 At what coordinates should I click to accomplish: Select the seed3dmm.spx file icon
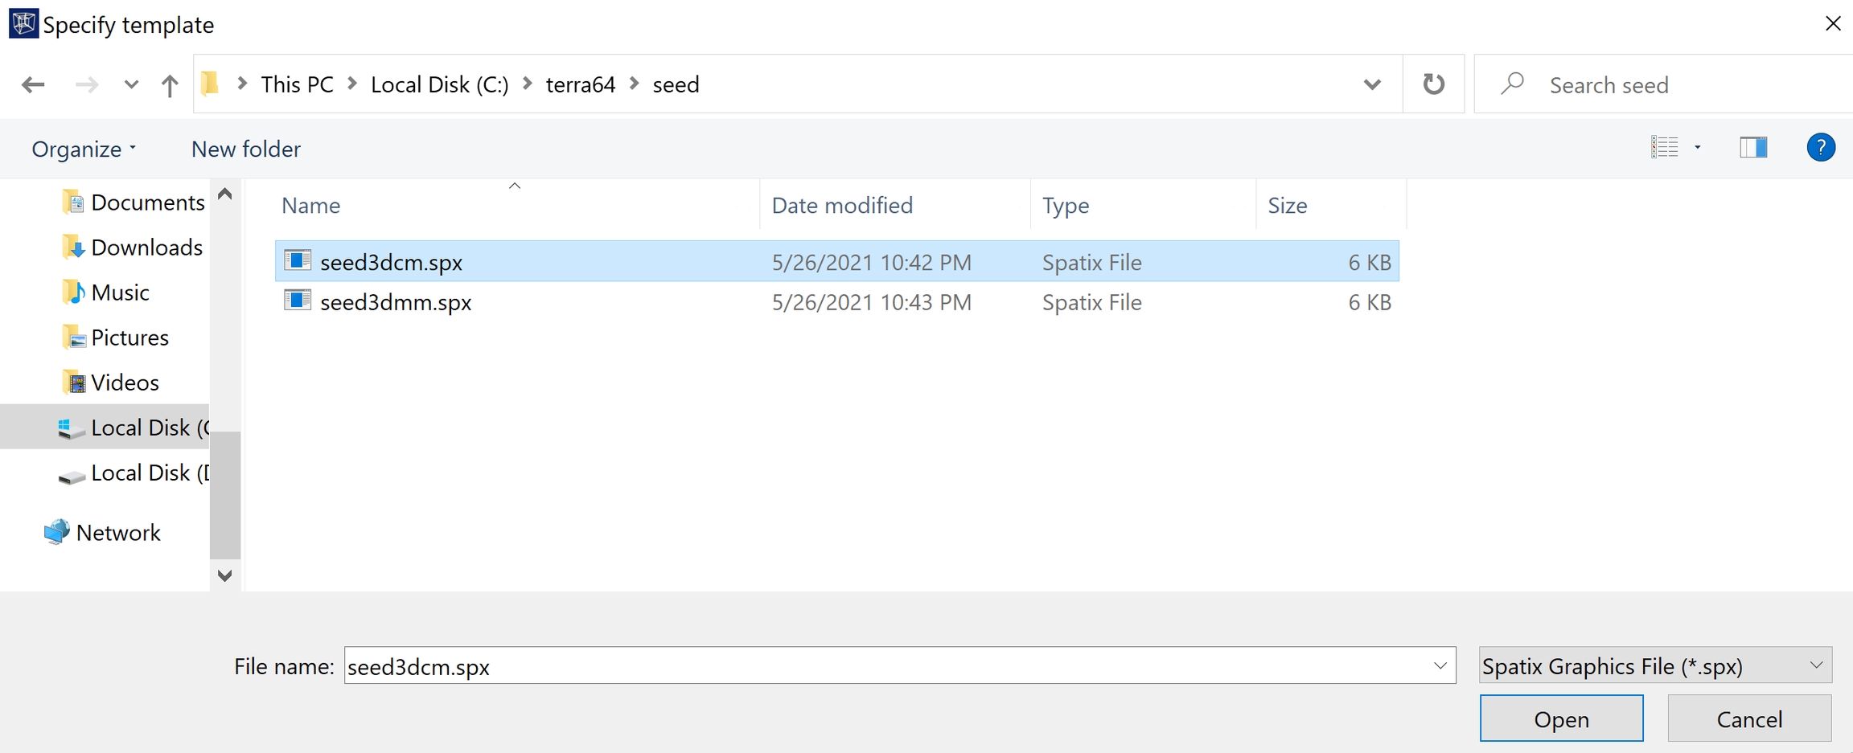click(298, 301)
